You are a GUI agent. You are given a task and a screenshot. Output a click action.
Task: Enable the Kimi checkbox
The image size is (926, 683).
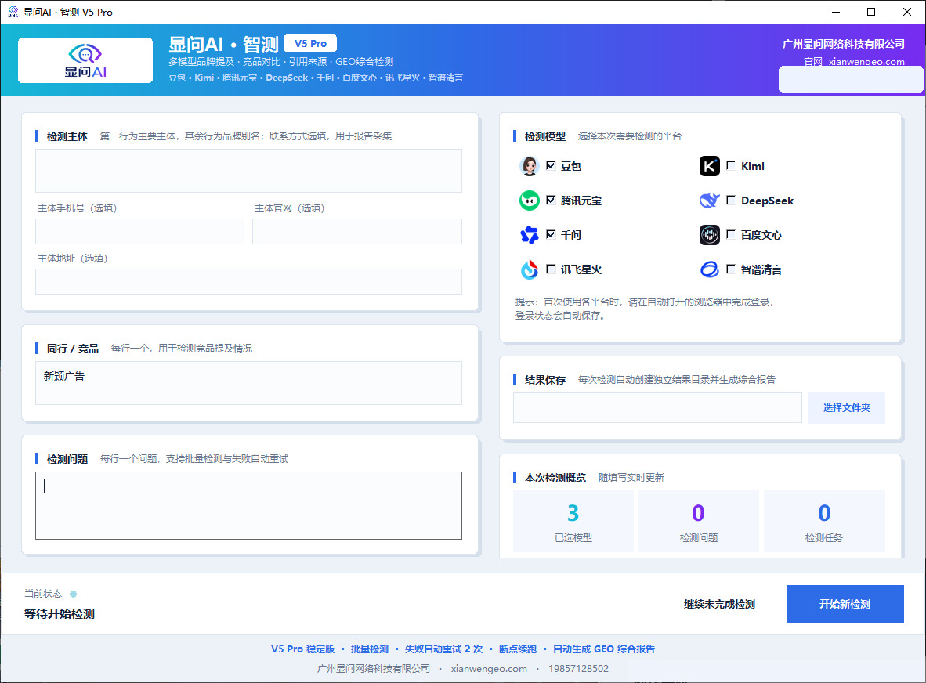pos(730,165)
